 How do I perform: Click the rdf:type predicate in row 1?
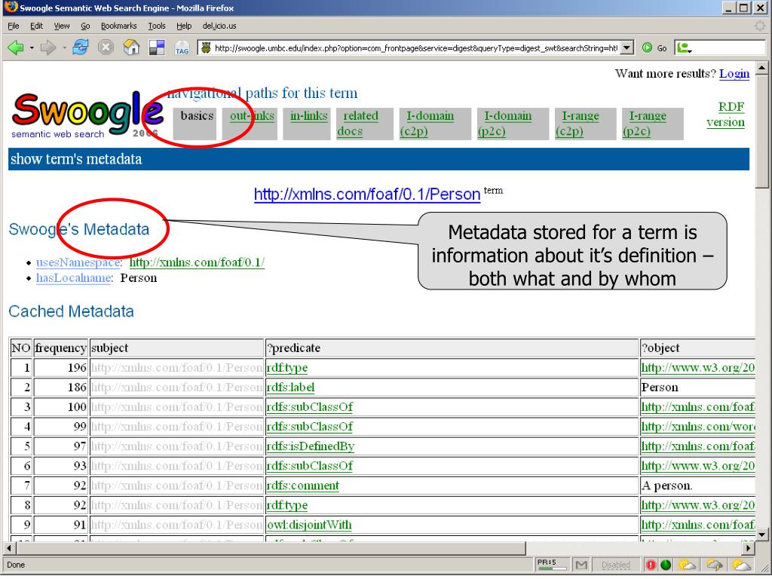coord(287,368)
